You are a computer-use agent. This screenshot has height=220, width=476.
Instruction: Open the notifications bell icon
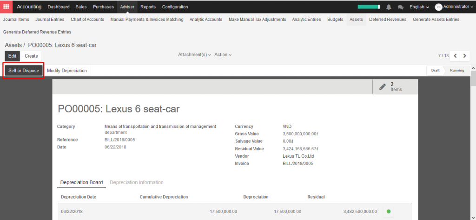[x=389, y=7]
